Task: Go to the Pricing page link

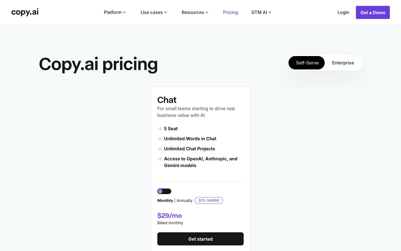Action: pyautogui.click(x=230, y=12)
